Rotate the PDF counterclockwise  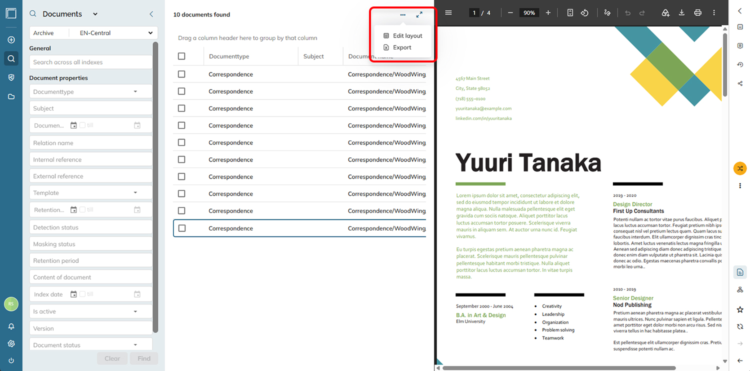click(x=584, y=12)
